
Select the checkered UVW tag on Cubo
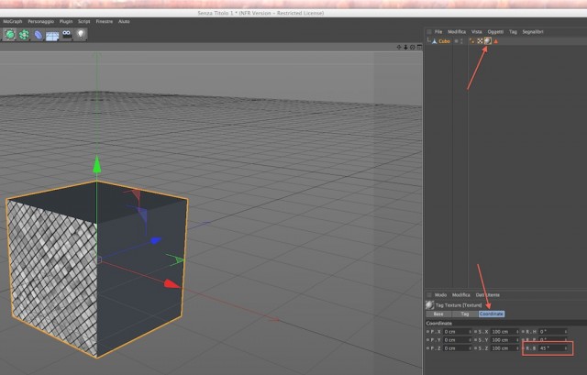point(480,41)
